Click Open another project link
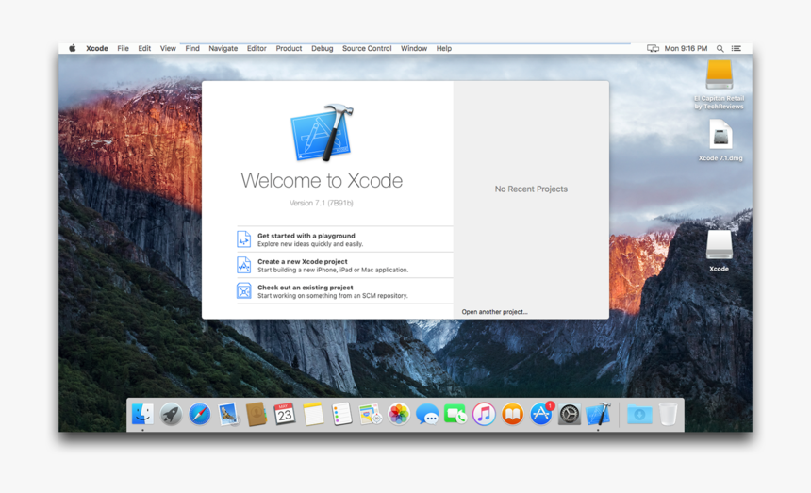The height and width of the screenshot is (493, 811). pyautogui.click(x=494, y=312)
